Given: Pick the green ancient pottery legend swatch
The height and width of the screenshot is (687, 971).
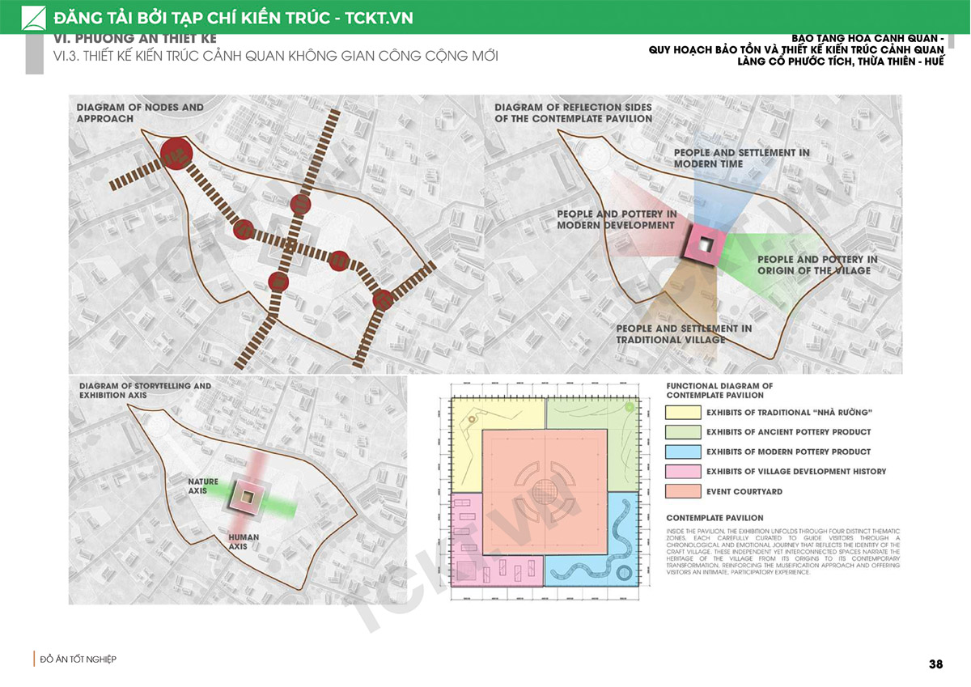Looking at the screenshot, I should (x=681, y=432).
